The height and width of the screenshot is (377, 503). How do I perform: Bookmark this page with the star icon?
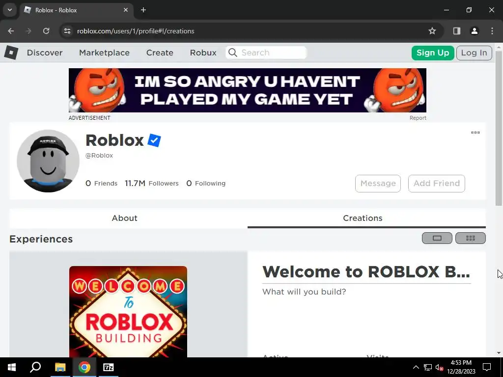[x=432, y=31]
